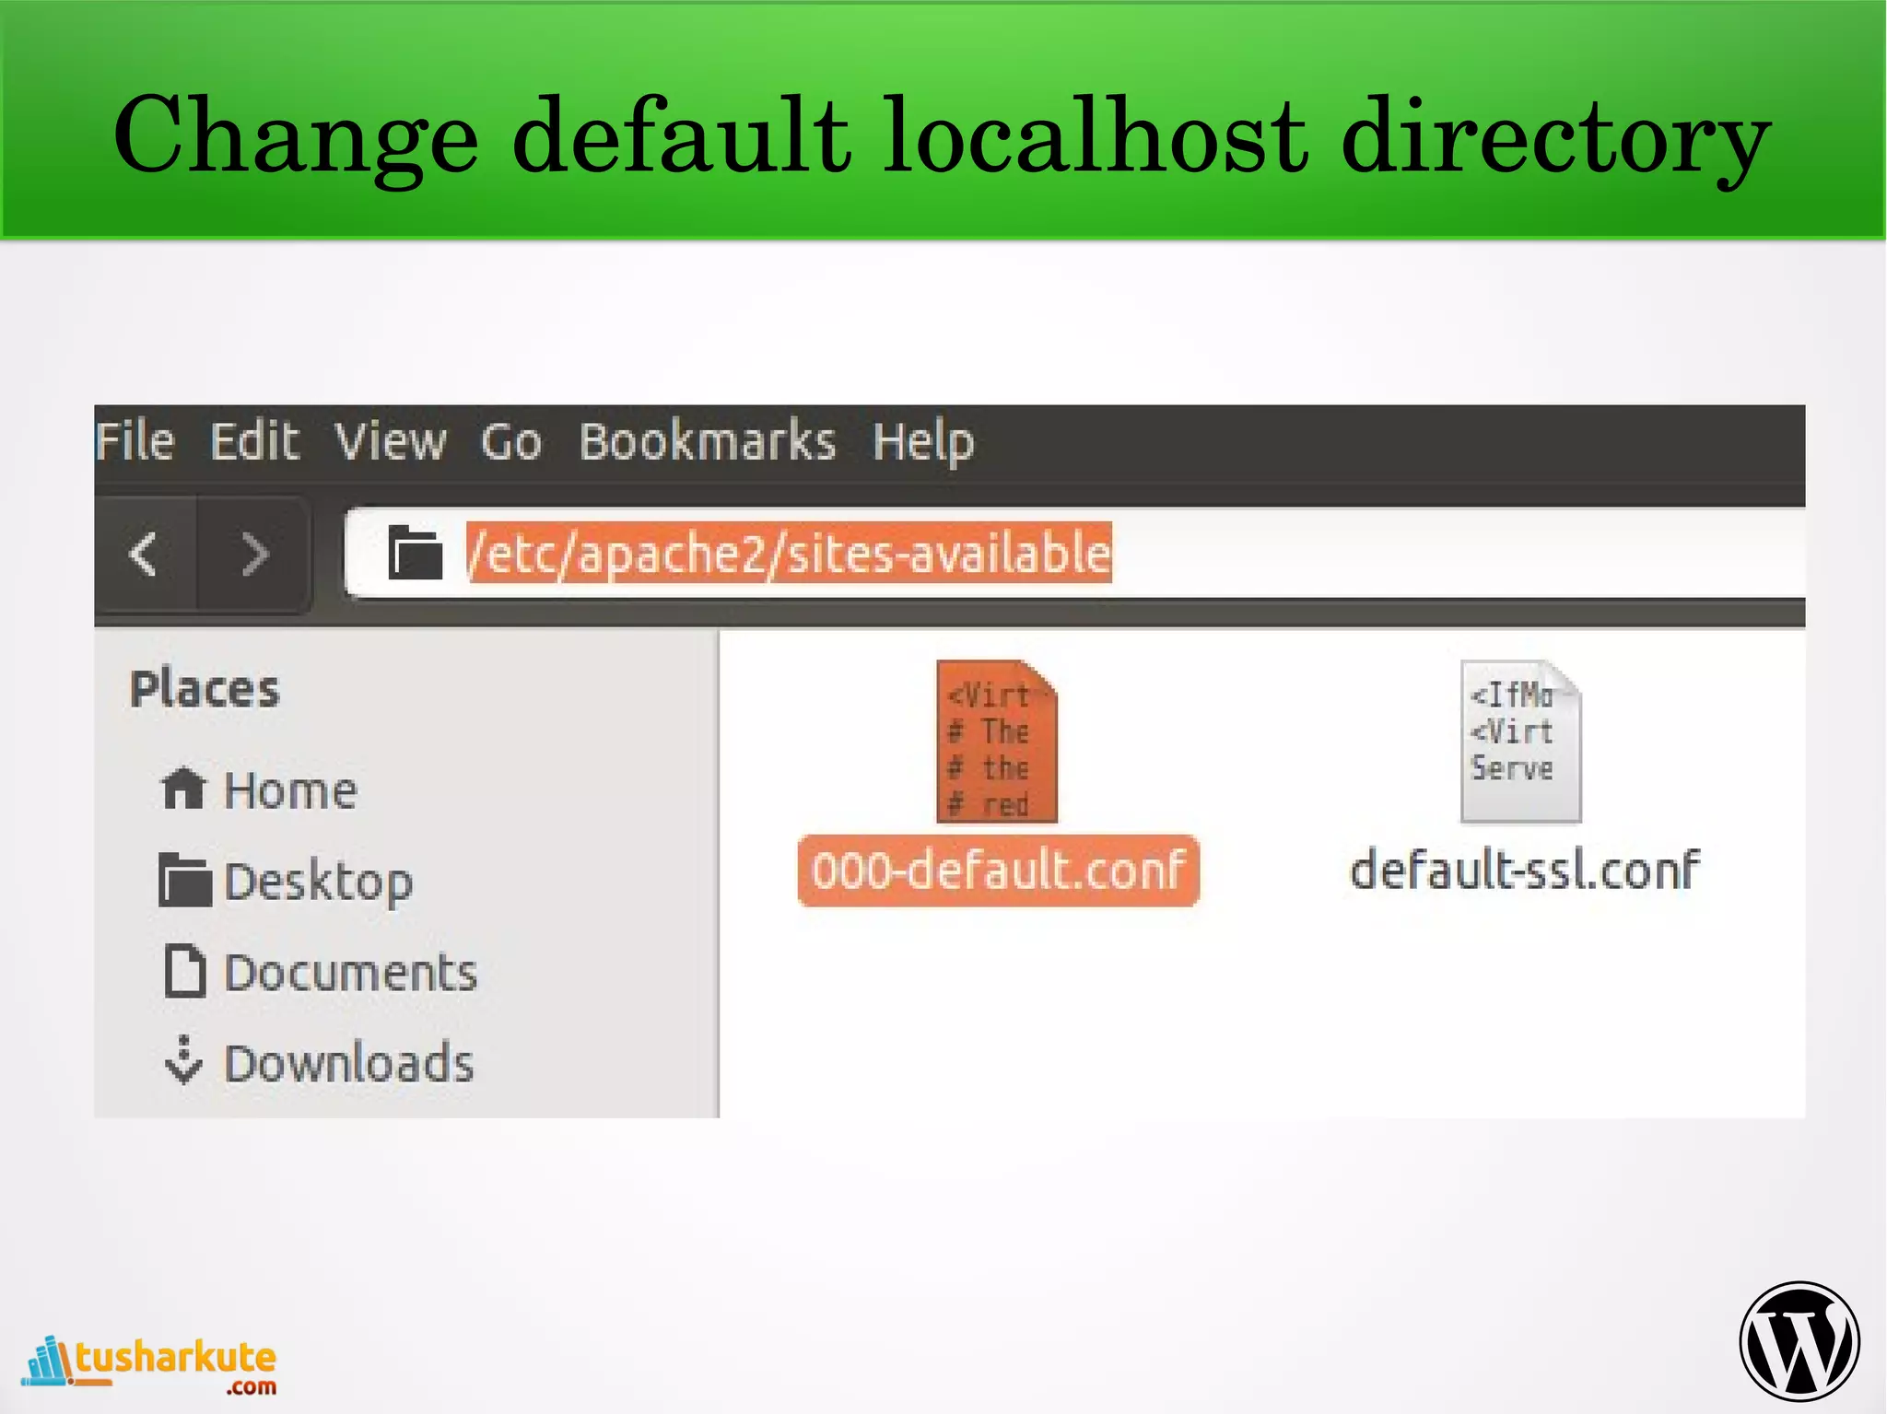Go forward with the right arrow button
Viewport: 1887px width, 1414px height.
pyautogui.click(x=253, y=554)
